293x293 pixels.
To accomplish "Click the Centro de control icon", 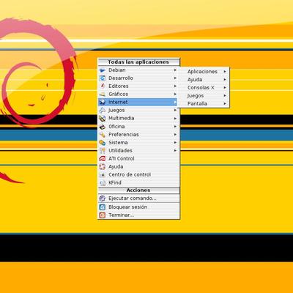I will pos(103,175).
